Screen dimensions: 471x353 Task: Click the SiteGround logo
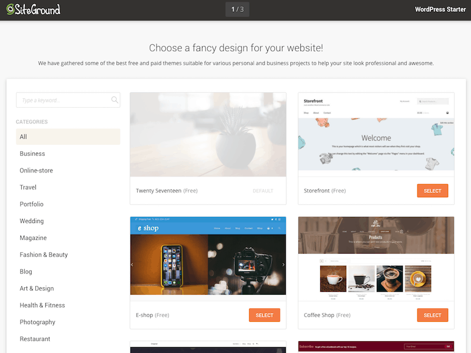34,9
